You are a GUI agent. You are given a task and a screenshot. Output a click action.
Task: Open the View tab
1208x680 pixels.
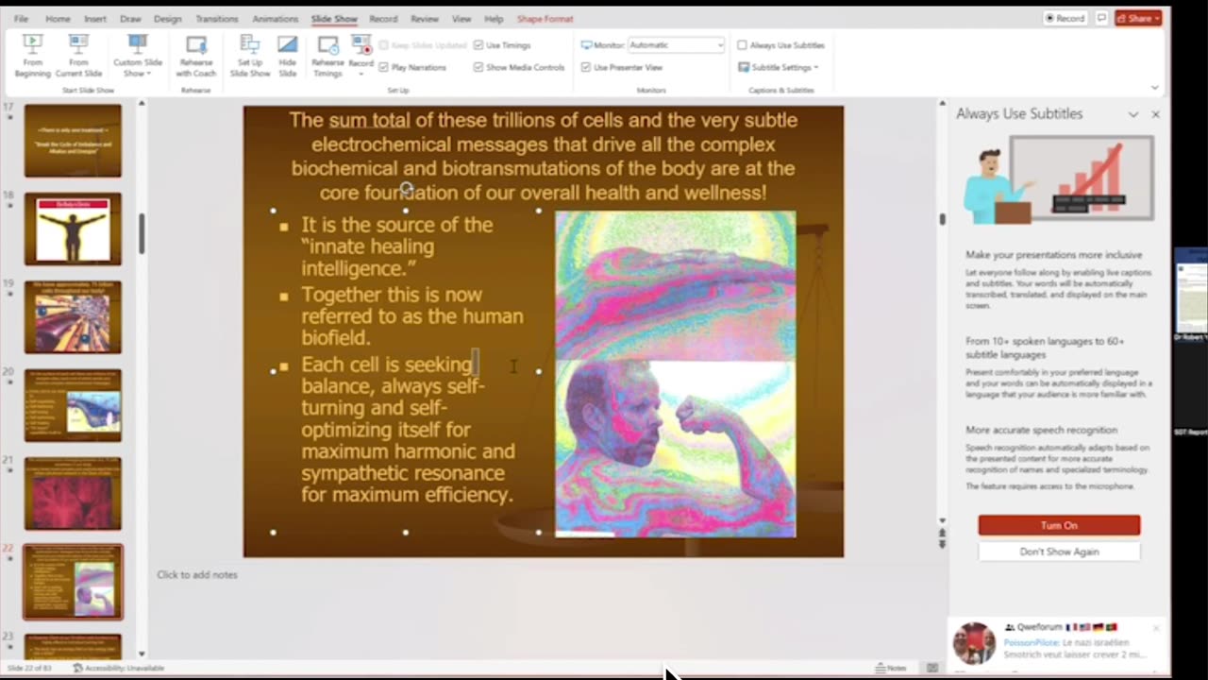461,19
